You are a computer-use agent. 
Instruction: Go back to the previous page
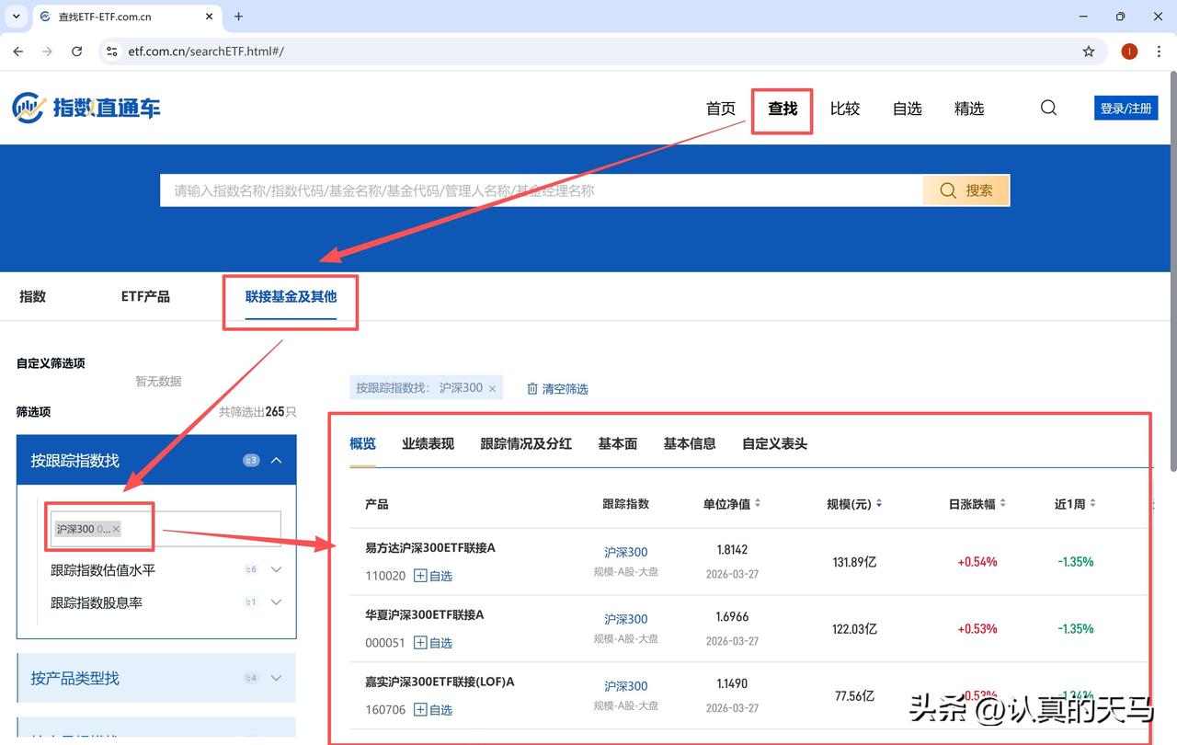pyautogui.click(x=18, y=52)
